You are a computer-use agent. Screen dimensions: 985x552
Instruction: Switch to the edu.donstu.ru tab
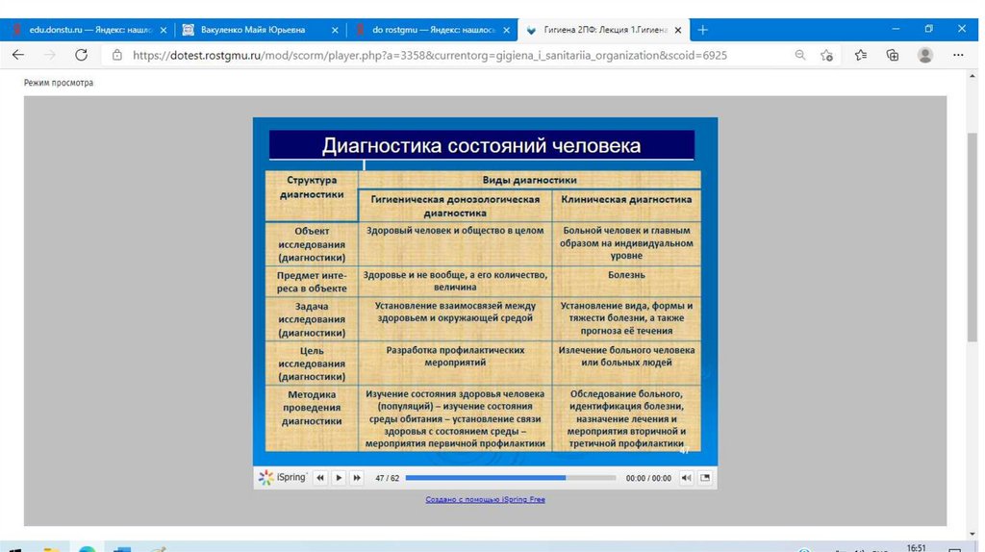(x=88, y=30)
